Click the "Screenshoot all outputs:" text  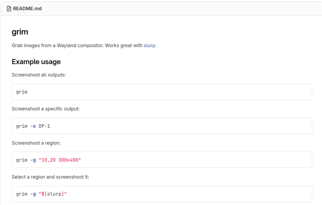pos(39,75)
